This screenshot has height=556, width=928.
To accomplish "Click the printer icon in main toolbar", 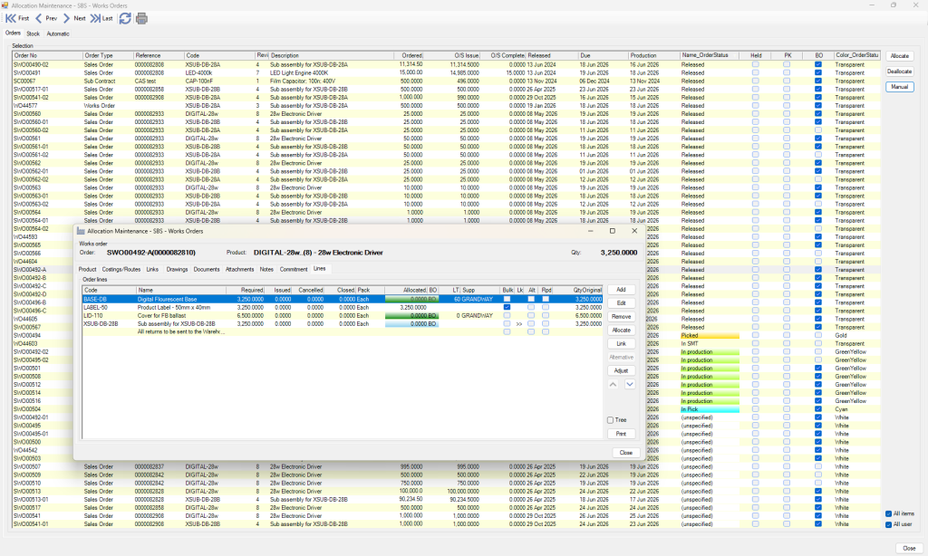I will pyautogui.click(x=141, y=18).
